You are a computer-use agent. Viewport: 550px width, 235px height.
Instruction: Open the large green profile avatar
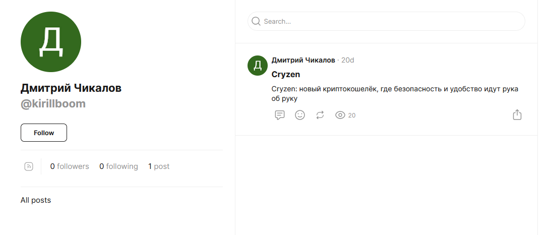[51, 41]
